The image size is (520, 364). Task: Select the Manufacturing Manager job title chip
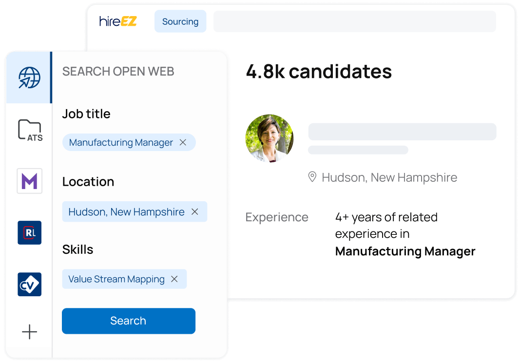point(121,142)
